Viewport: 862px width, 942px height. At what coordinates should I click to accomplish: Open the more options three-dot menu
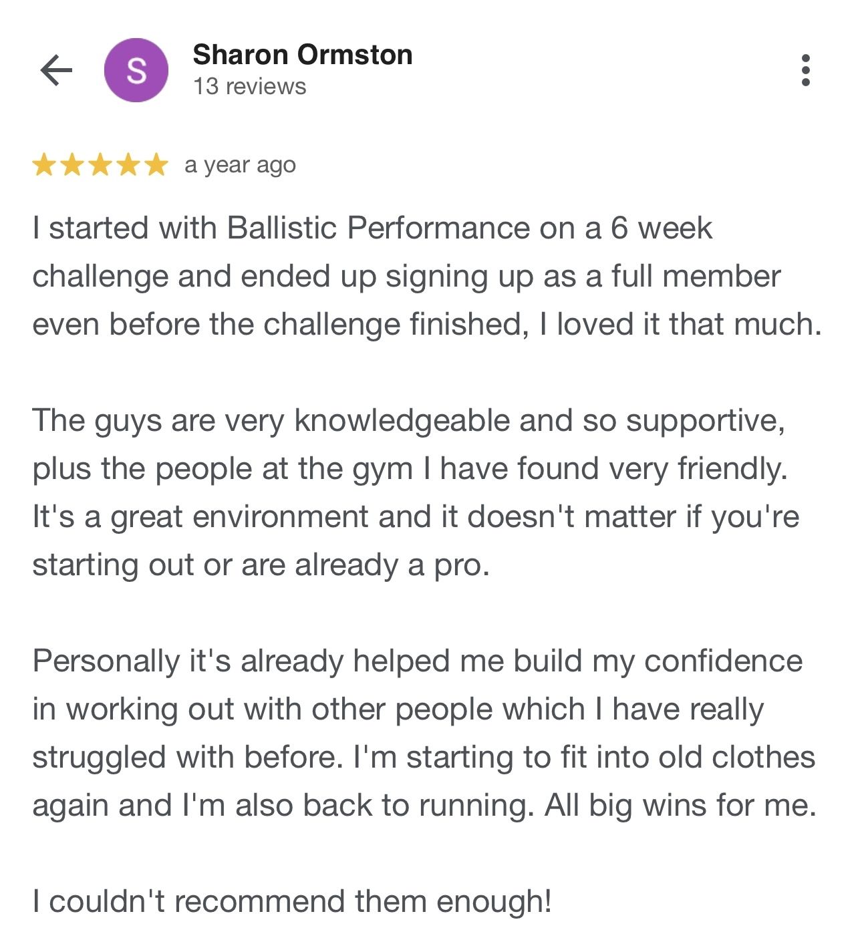click(x=805, y=70)
